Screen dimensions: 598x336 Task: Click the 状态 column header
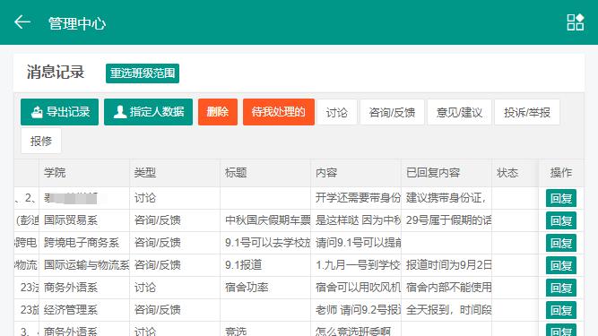pyautogui.click(x=516, y=173)
